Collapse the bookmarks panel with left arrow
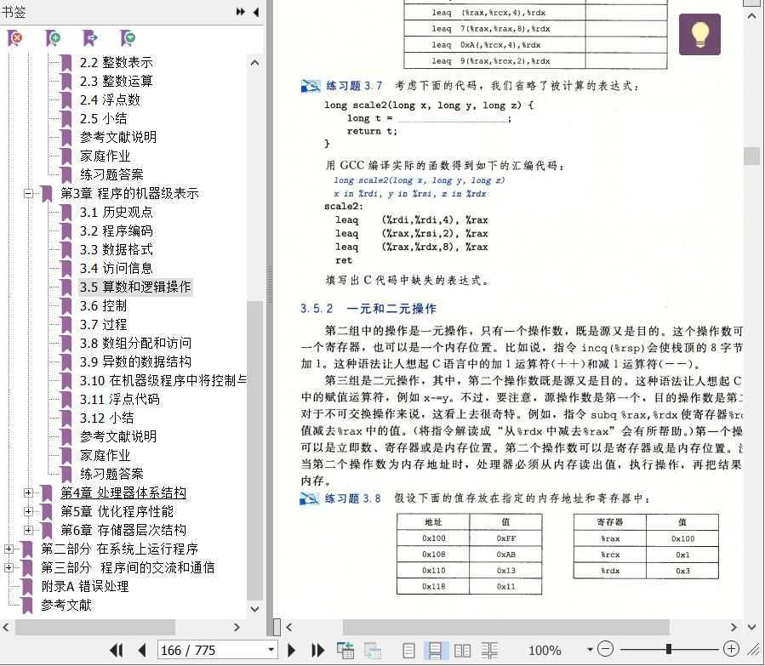 [255, 12]
